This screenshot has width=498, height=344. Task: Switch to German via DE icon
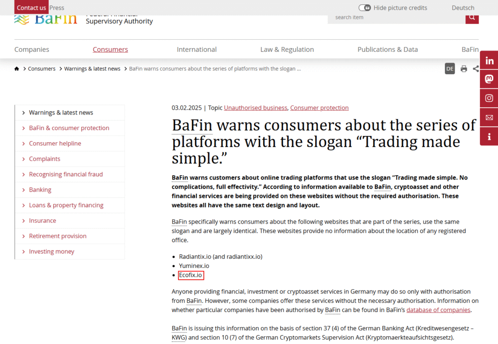pyautogui.click(x=450, y=69)
